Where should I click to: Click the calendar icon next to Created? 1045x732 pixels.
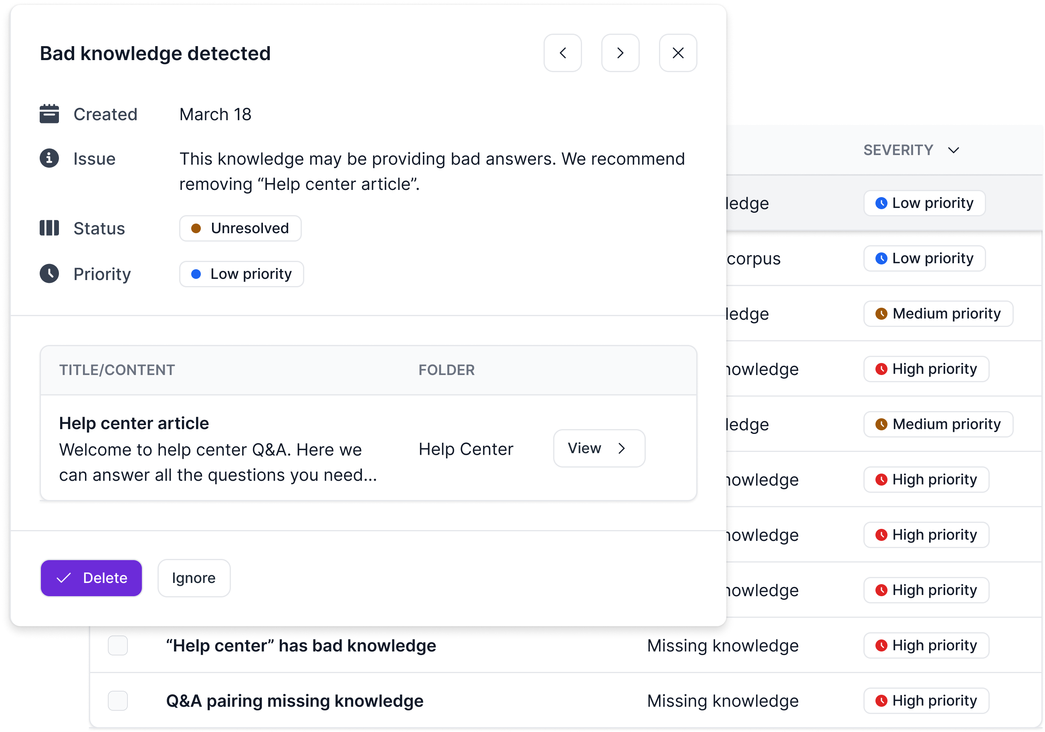(x=49, y=114)
